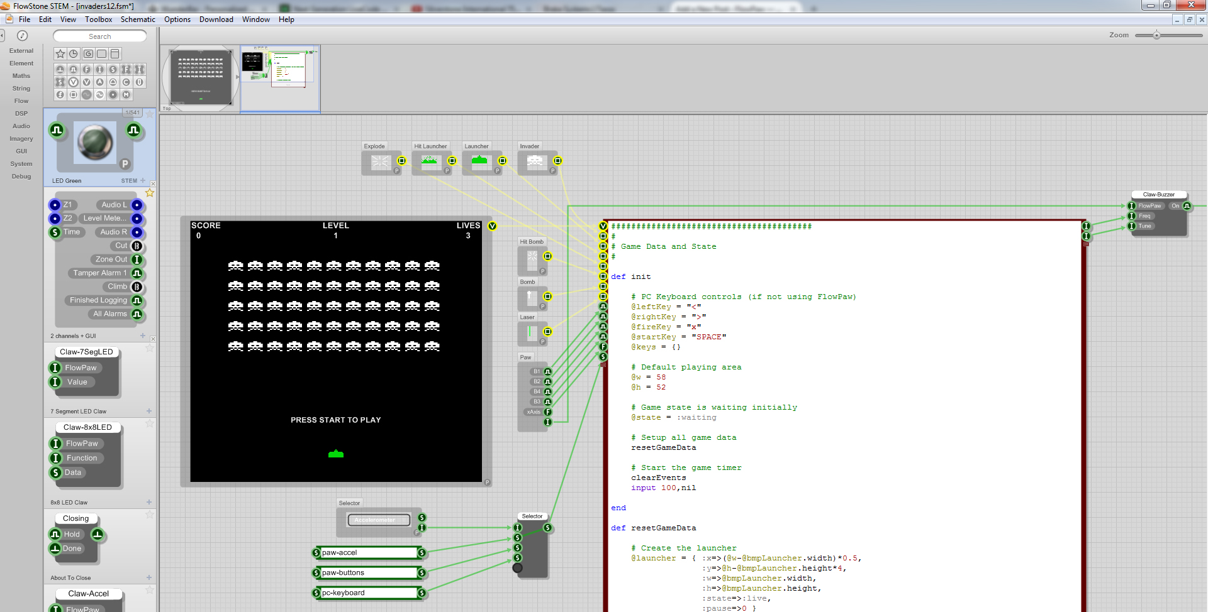Select the G group filter icon
Image resolution: width=1208 pixels, height=612 pixels.
[88, 53]
